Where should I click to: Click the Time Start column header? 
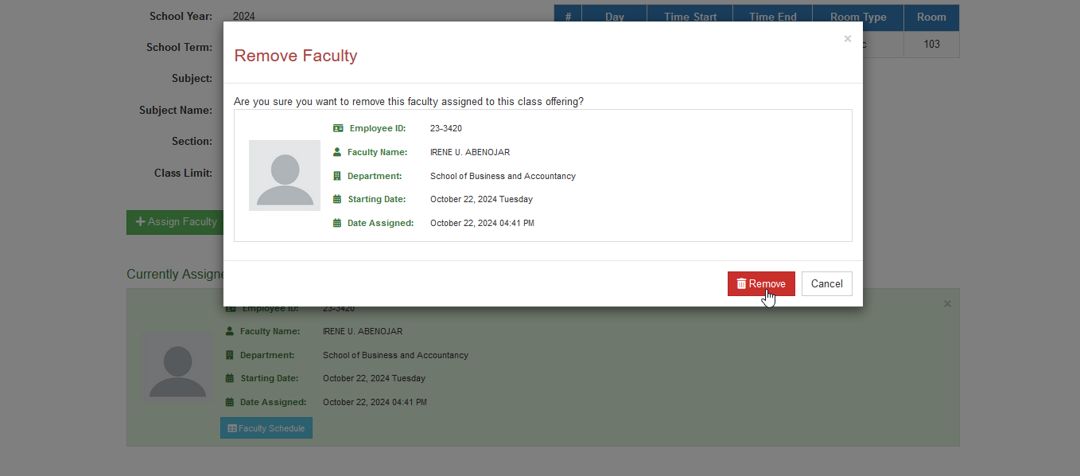[x=690, y=17]
